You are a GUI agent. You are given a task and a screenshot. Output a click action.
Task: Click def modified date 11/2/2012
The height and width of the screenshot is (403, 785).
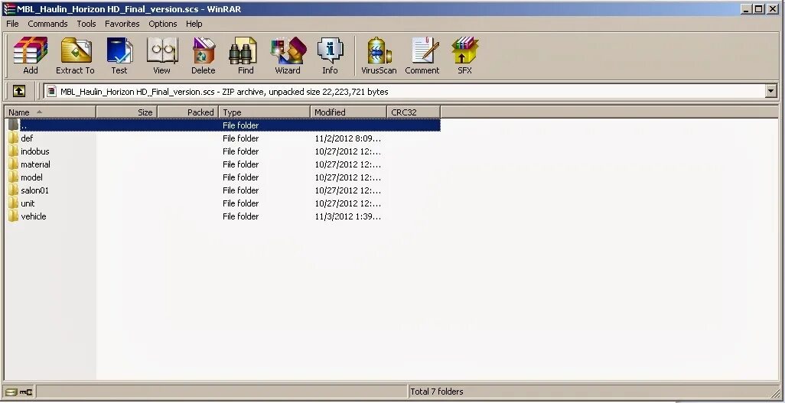tap(348, 138)
